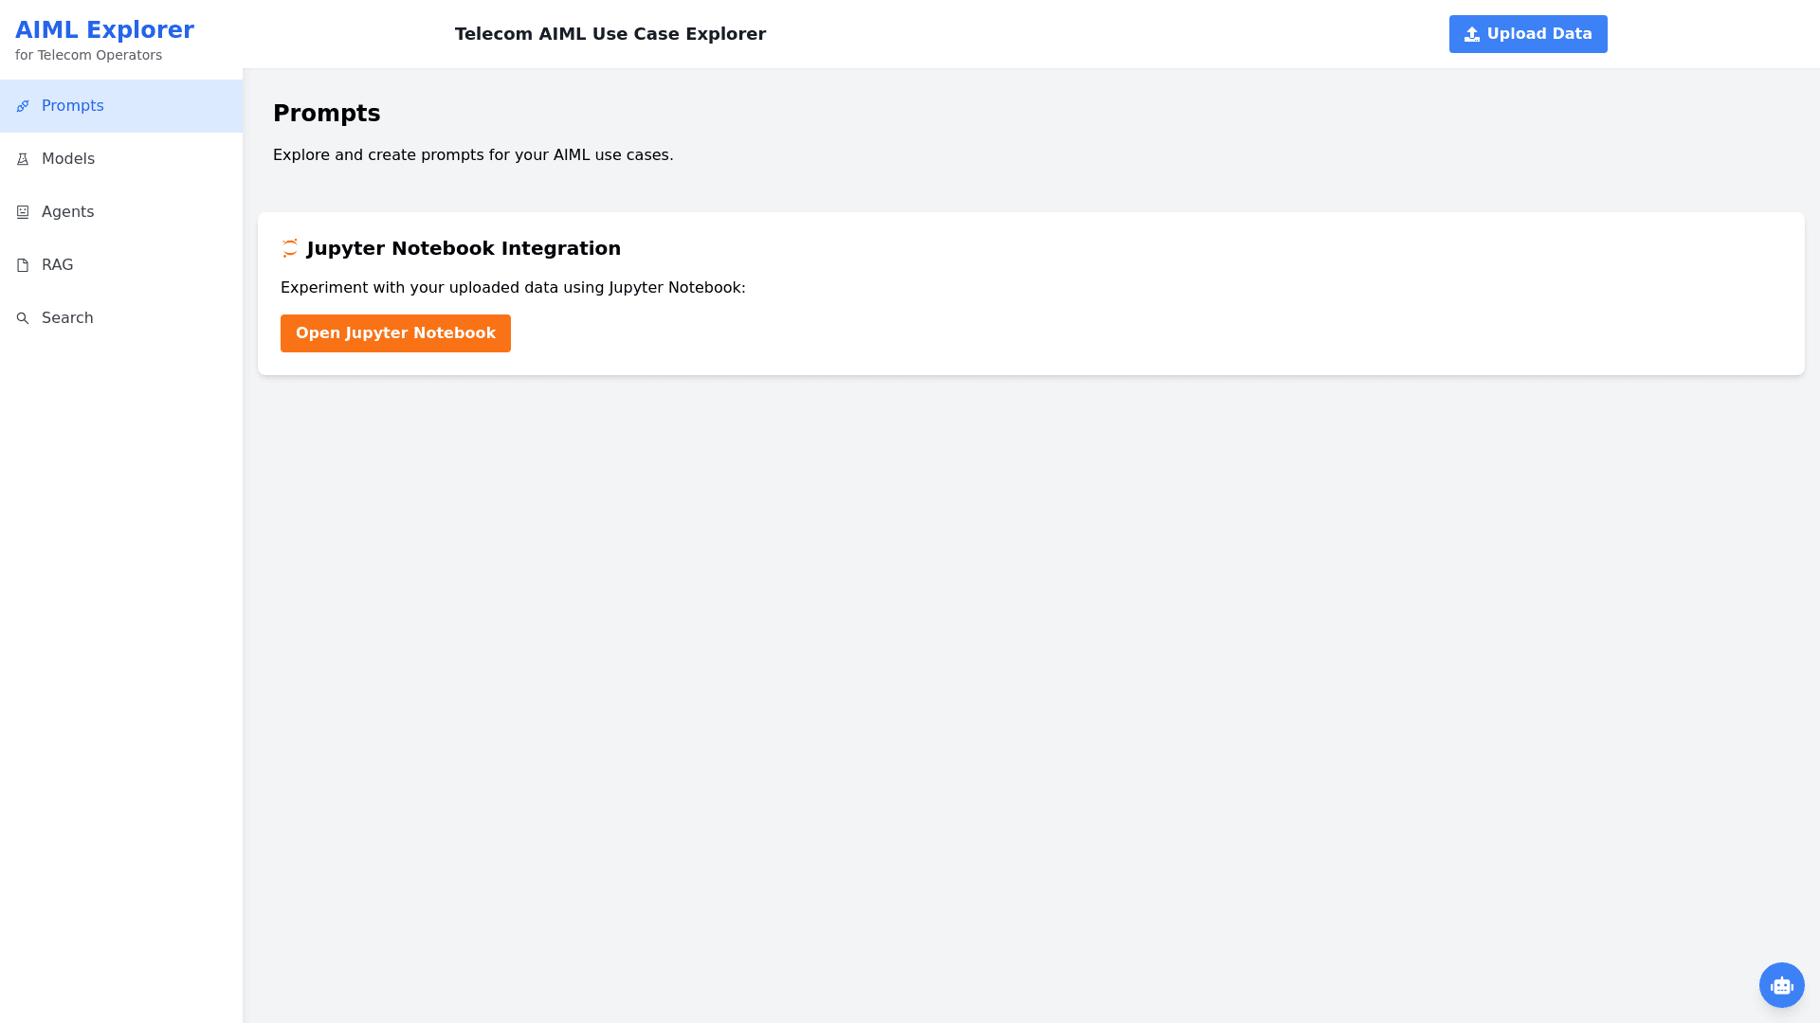Viewport: 1820px width, 1023px height.
Task: Click the Models flask icon
Action: pos(23,159)
